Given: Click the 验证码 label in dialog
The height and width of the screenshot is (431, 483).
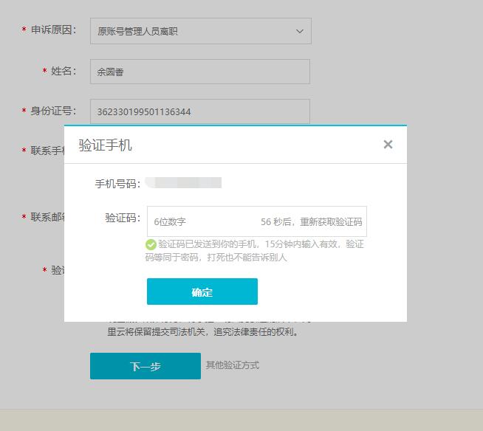Looking at the screenshot, I should pyautogui.click(x=123, y=218).
